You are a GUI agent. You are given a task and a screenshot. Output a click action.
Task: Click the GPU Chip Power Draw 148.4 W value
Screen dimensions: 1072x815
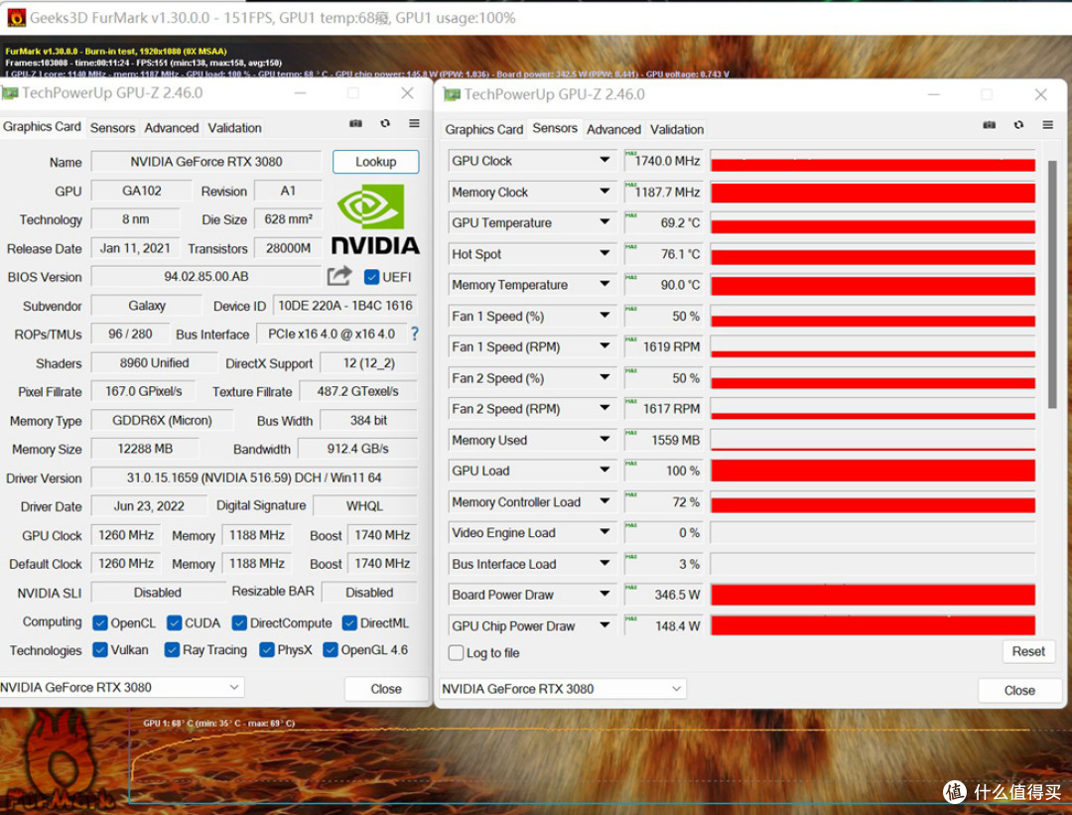point(662,625)
